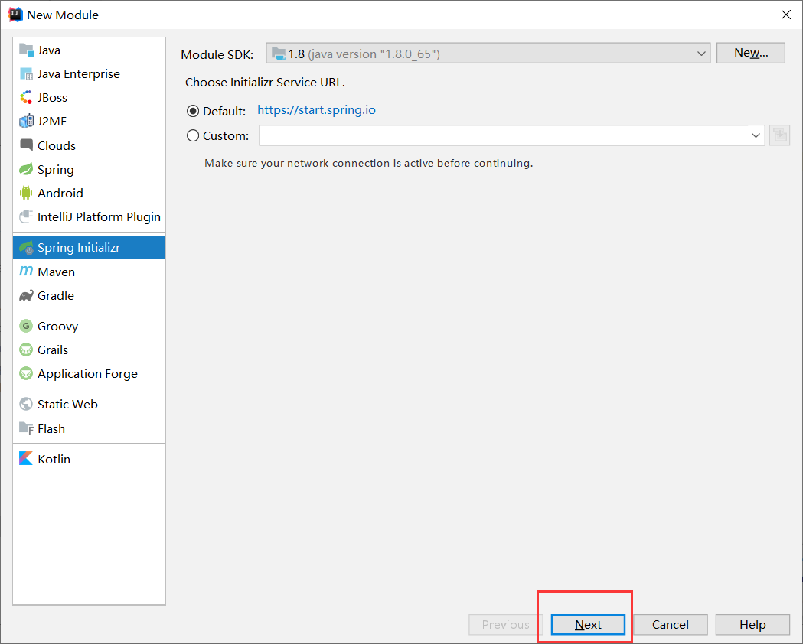Pick the Flash folder icon

(26, 428)
